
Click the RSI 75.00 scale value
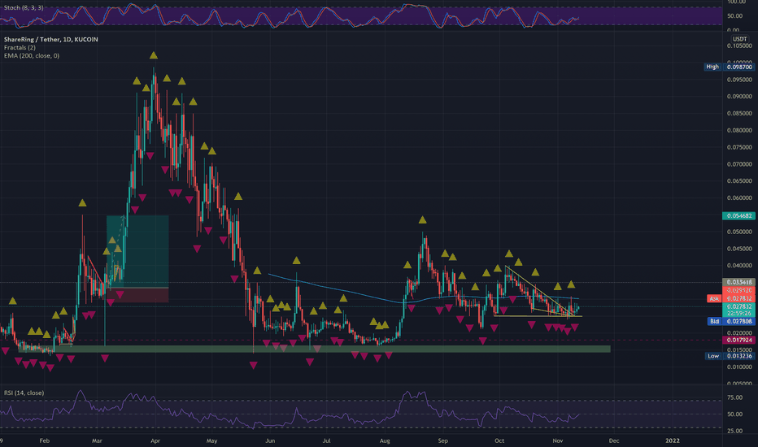pyautogui.click(x=734, y=397)
